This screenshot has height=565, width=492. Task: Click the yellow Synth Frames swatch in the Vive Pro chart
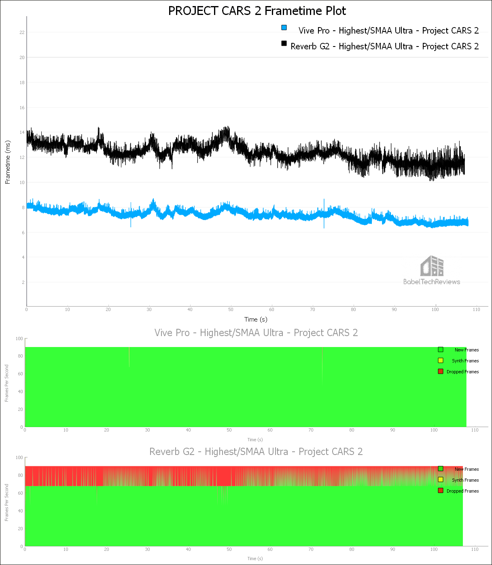coord(441,360)
